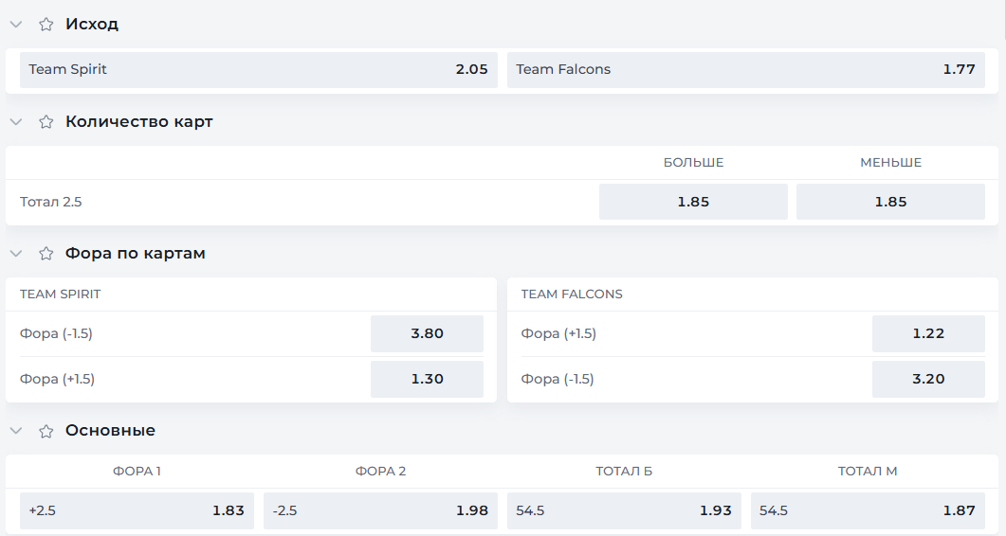
Task: Collapse the Основные section chevron
Action: tap(15, 431)
